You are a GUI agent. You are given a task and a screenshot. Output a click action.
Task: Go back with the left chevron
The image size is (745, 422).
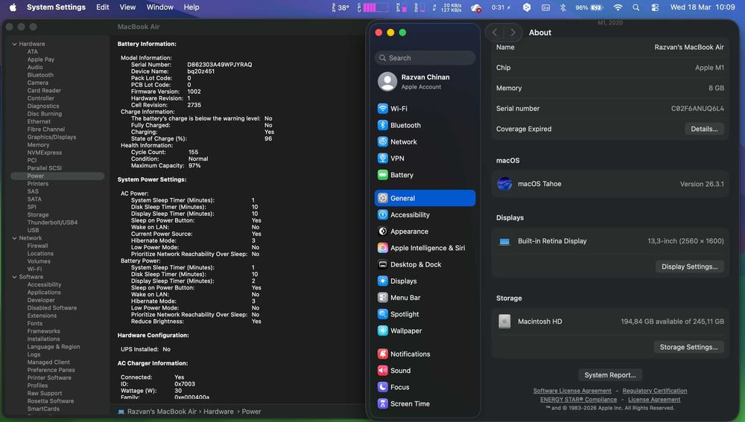(495, 32)
